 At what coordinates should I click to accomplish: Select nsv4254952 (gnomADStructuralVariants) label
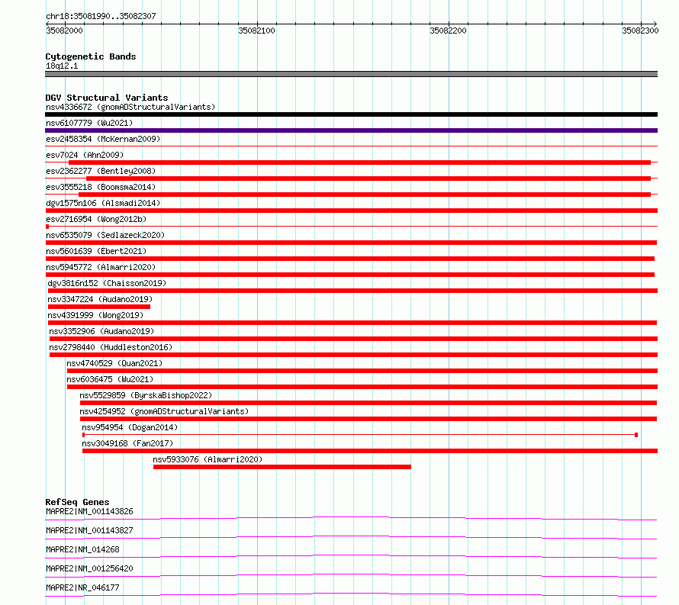[x=164, y=411]
